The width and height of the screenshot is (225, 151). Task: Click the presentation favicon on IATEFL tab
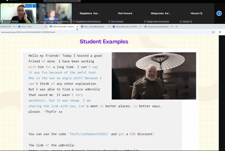[51, 26]
